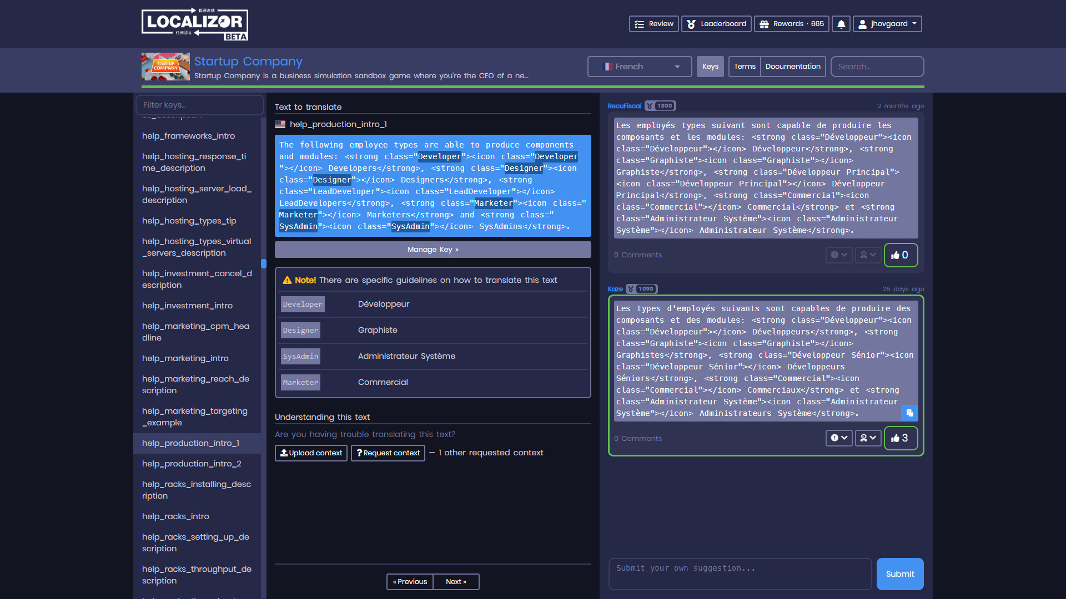Viewport: 1066px width, 599px height.
Task: Open Manage Key
Action: point(433,250)
